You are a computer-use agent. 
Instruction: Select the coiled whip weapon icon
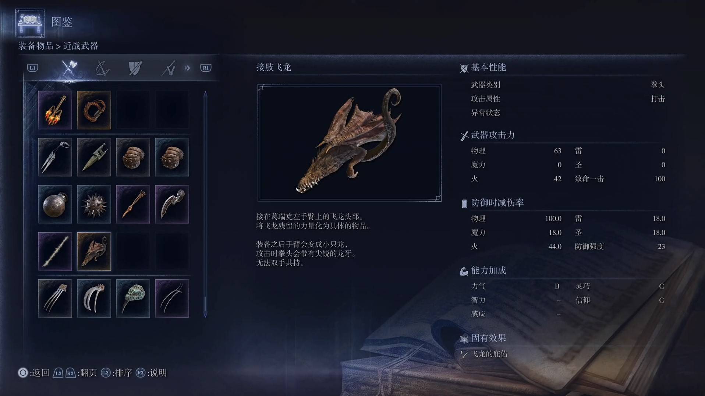[94, 110]
